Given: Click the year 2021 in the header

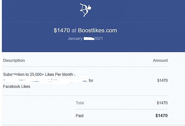Looking at the screenshot, I should coord(98,39).
